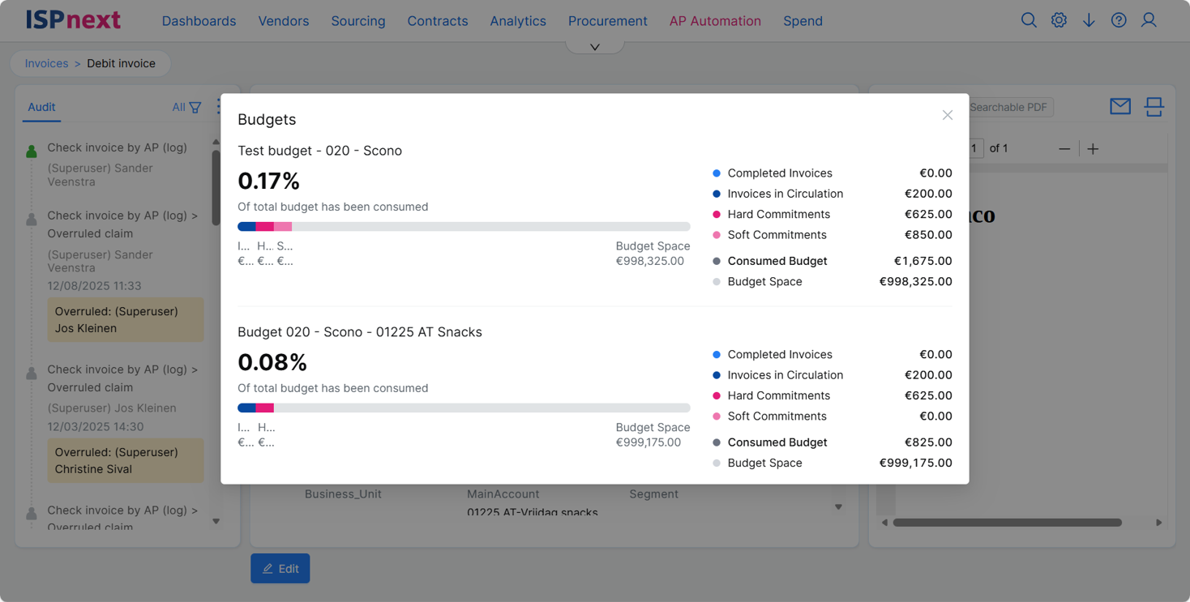Click the 'Overruled: (Superuser) Jos Kleinen' note
This screenshot has height=602, width=1190.
[126, 320]
